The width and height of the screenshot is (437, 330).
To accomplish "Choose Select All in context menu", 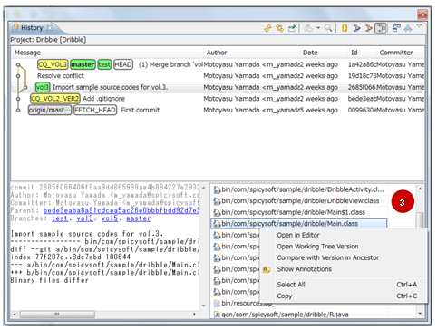I will pos(344,285).
